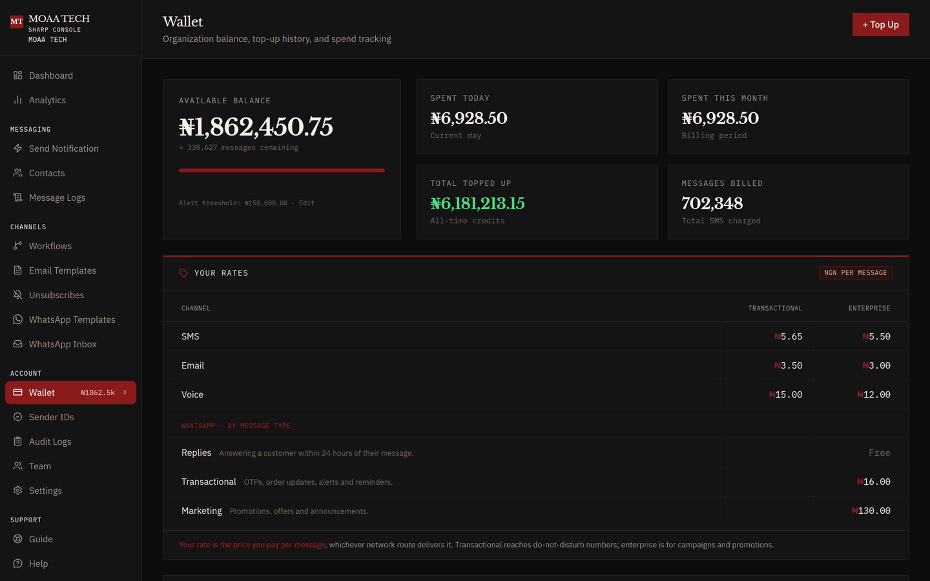This screenshot has width=930, height=581.
Task: Click the Total Topped Up amount ₦6,181,213.15
Action: (x=477, y=203)
